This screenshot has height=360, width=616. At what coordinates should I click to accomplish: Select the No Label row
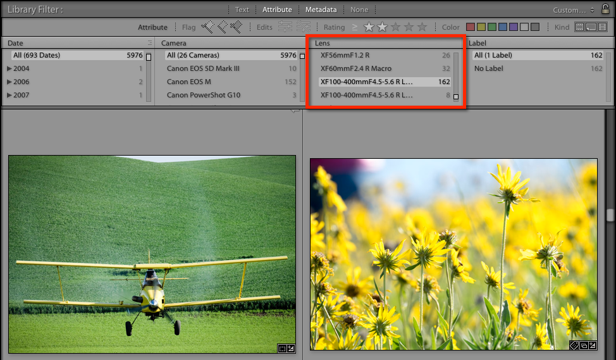(x=538, y=68)
